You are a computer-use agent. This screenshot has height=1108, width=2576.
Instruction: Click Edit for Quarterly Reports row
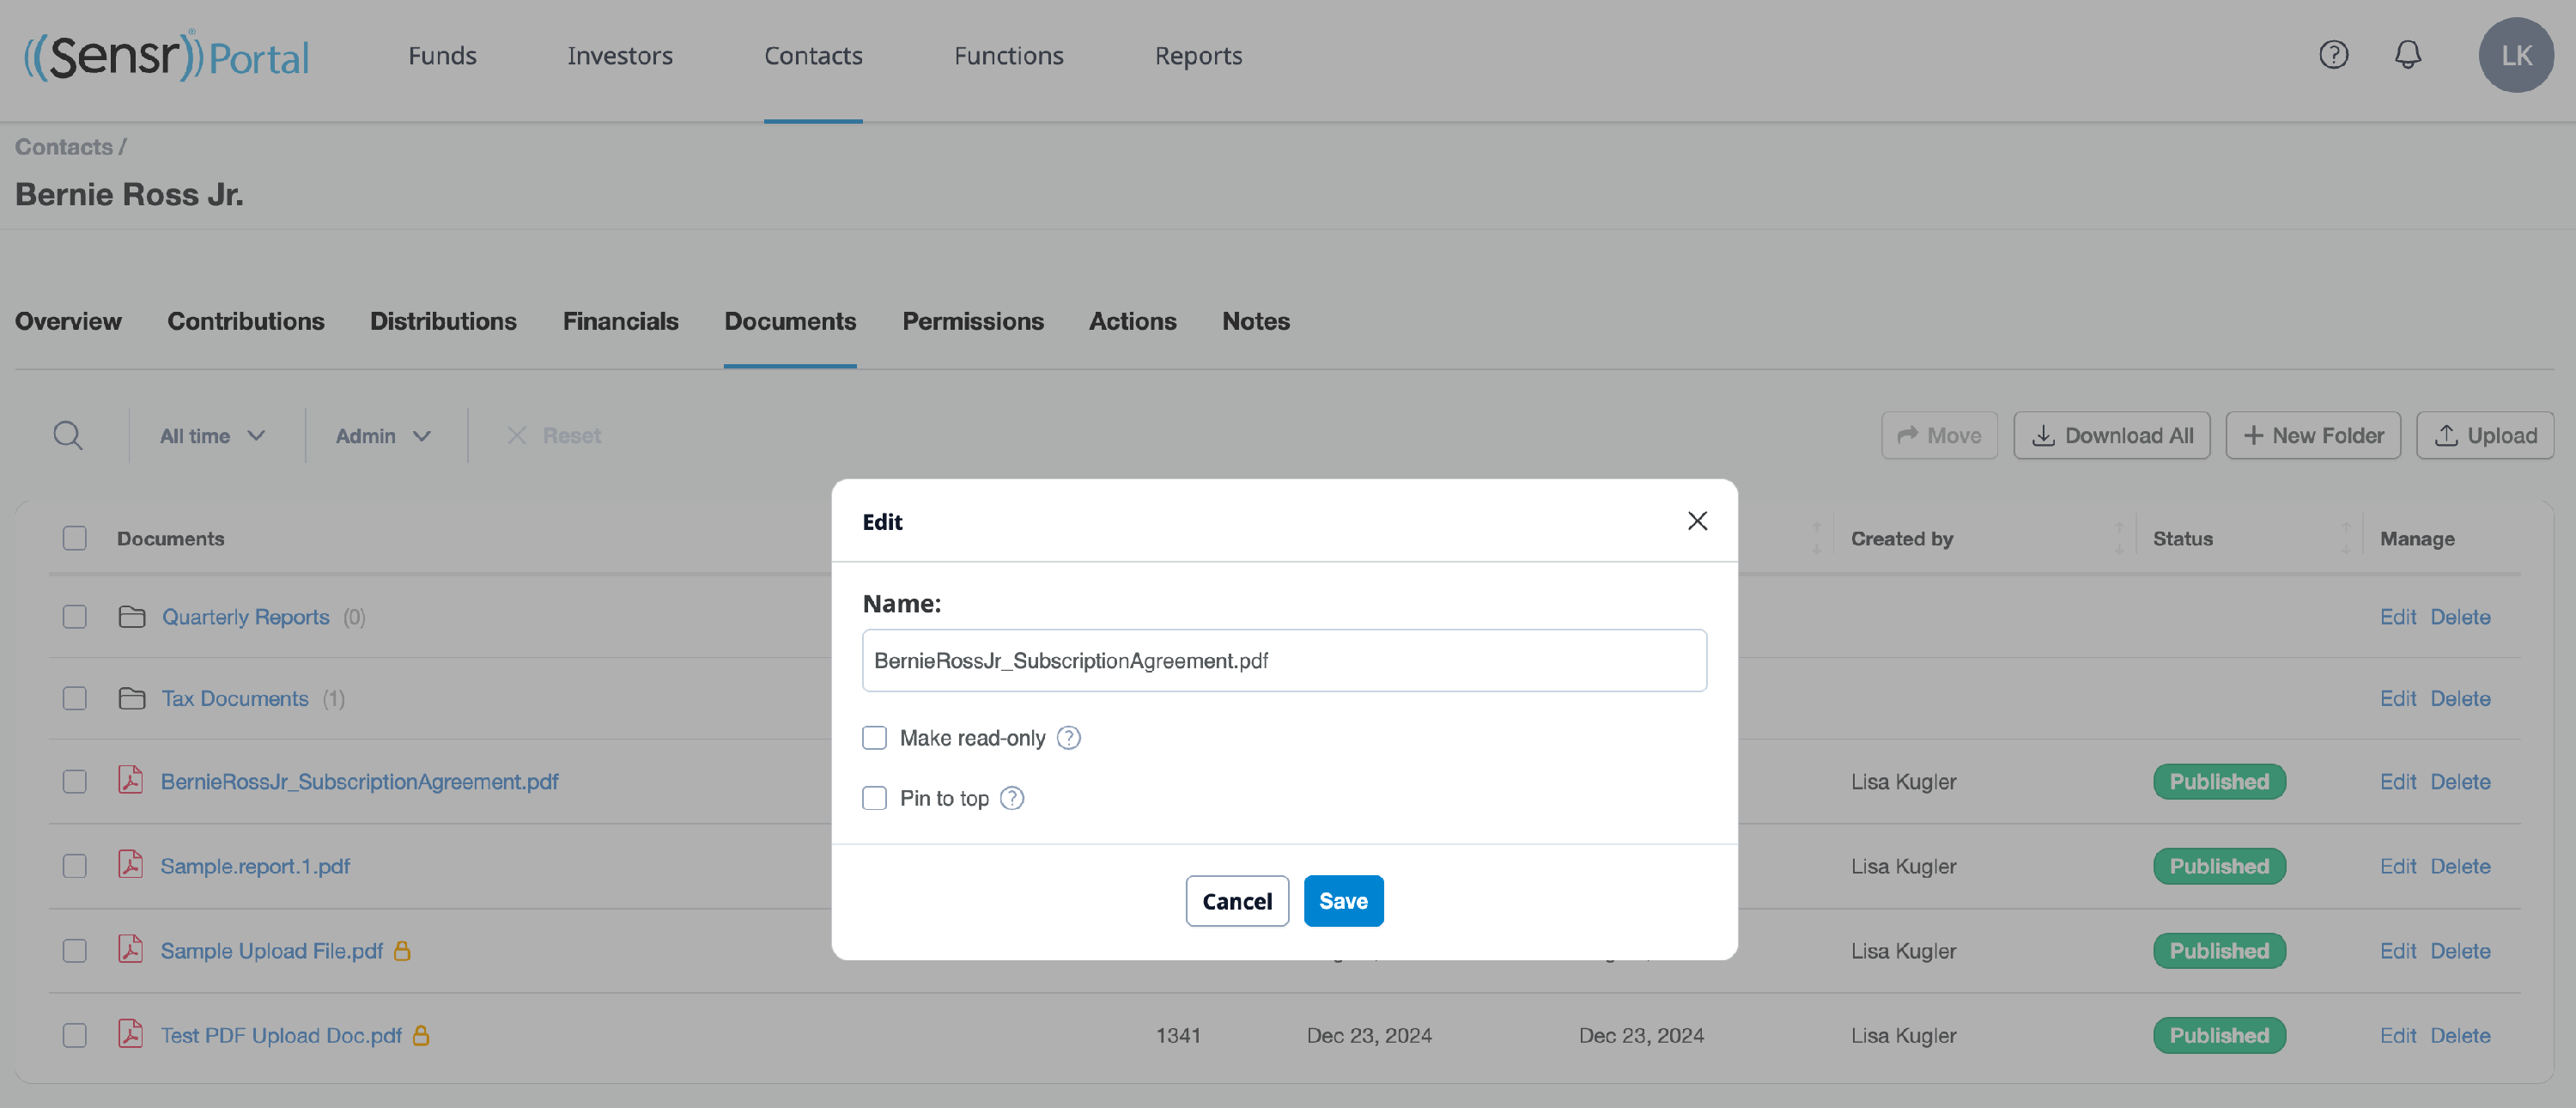tap(2397, 617)
